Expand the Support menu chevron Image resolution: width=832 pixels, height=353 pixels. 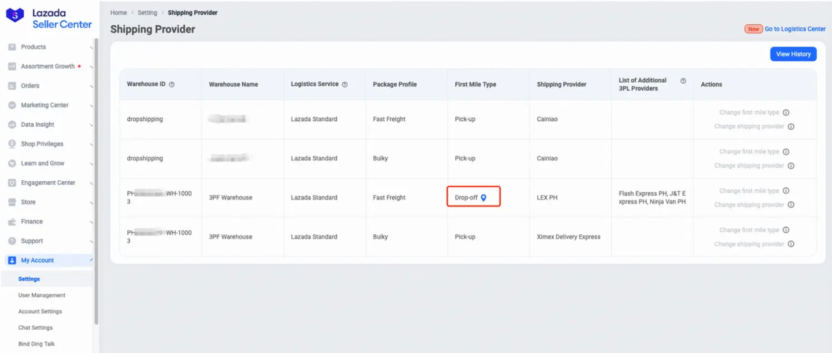[x=91, y=242]
